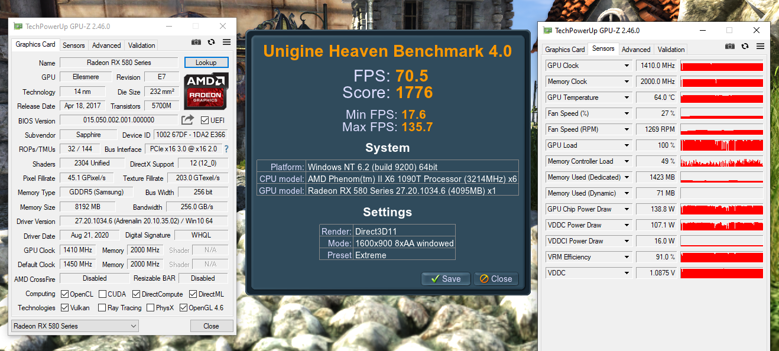Click the Lookup button
Screen dimensions: 779x351
(x=206, y=63)
